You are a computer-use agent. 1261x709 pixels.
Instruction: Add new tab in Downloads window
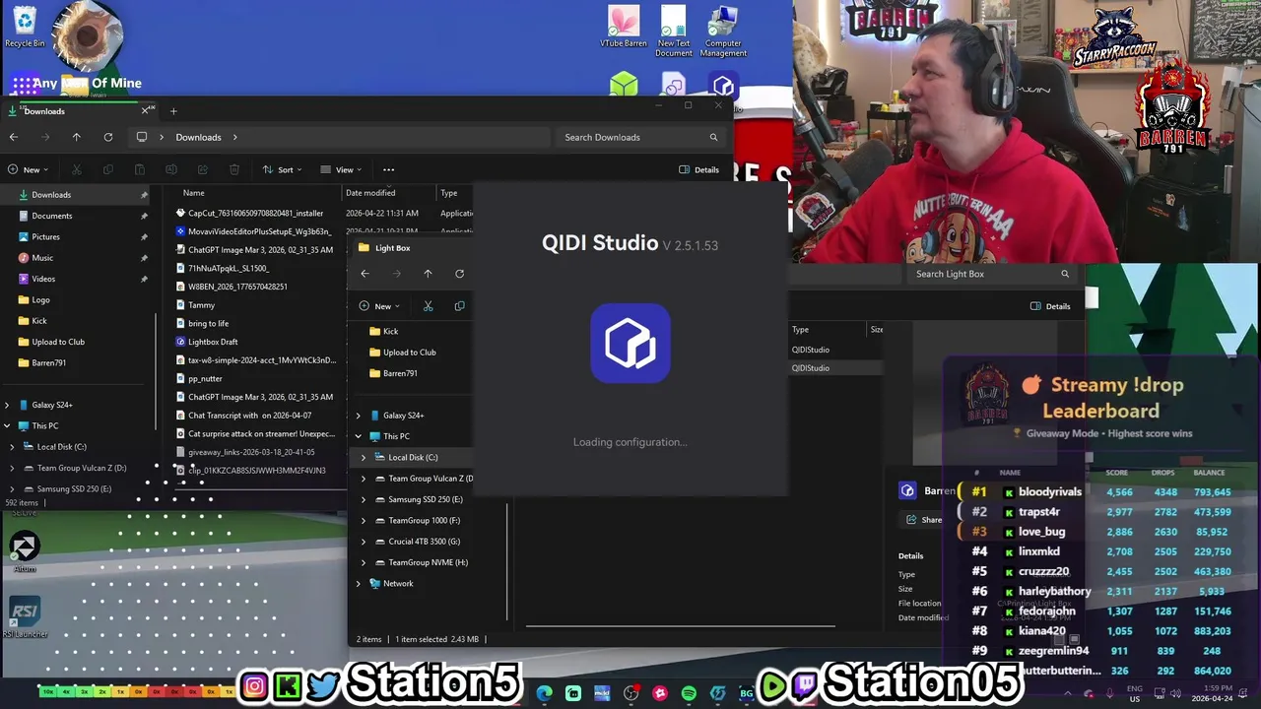[x=173, y=111]
